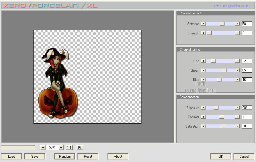
Task: Click Green channel right arrow
Action: (237, 71)
